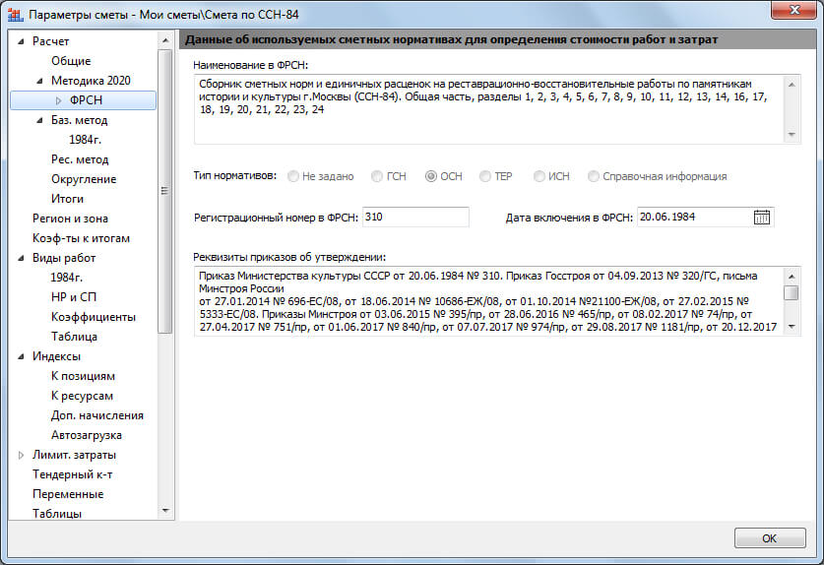Open the 'НР и СП' item
824x565 pixels.
74,297
